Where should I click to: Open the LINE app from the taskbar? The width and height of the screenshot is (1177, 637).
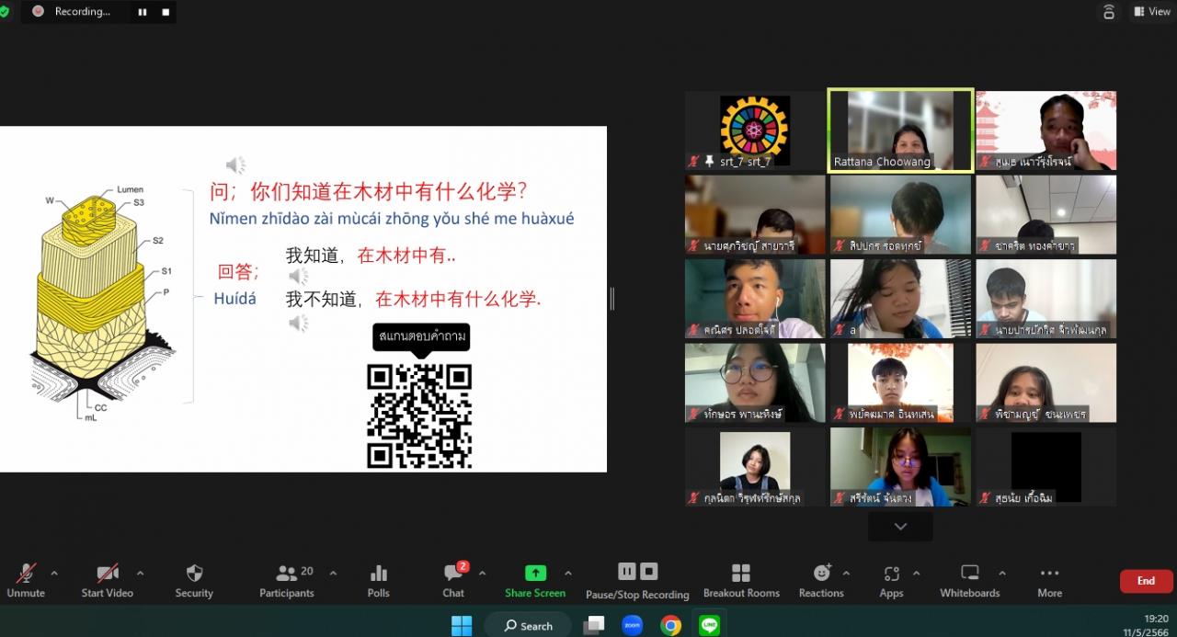pyautogui.click(x=709, y=625)
